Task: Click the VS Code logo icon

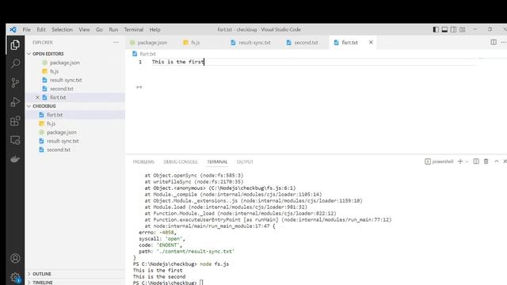Action: (13, 29)
